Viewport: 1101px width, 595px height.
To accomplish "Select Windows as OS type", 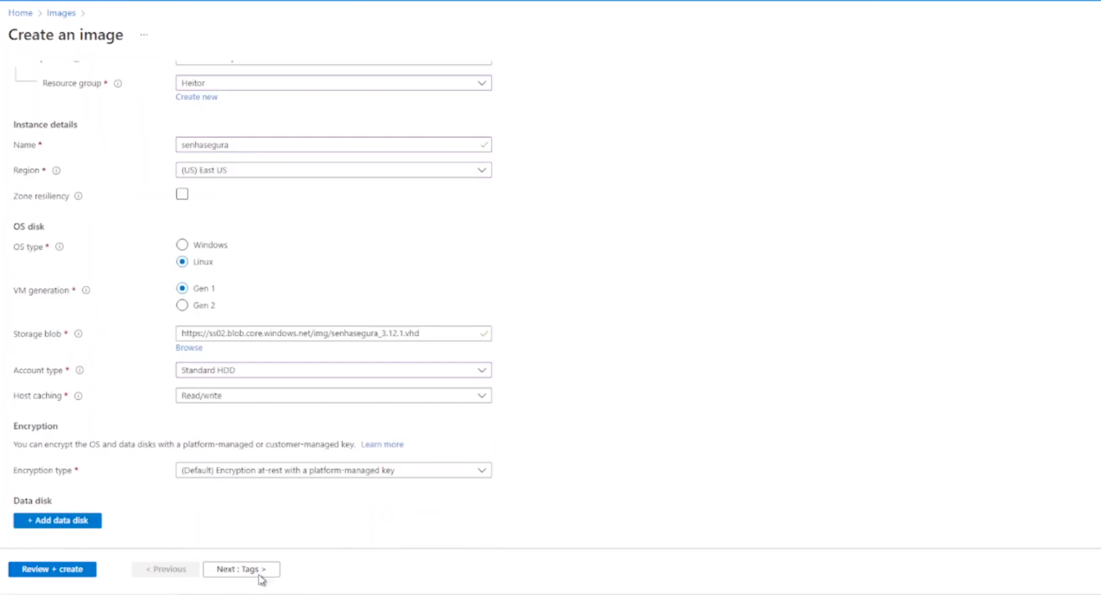I will point(182,244).
